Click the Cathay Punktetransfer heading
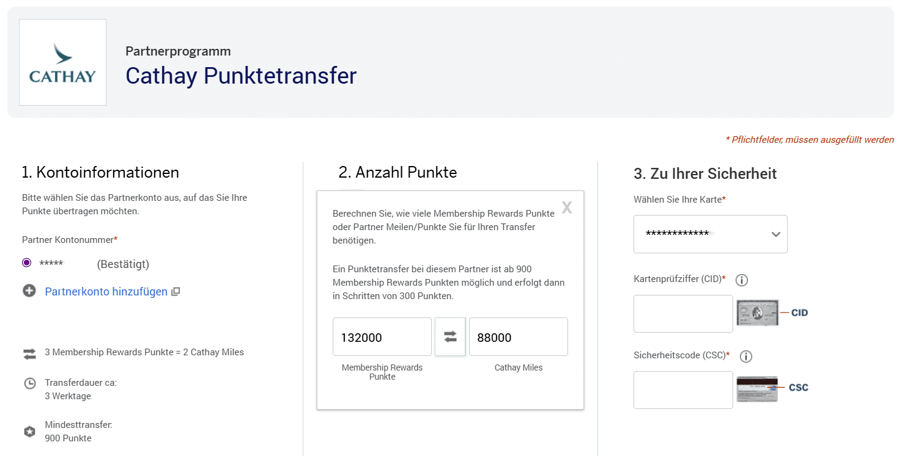 [x=241, y=76]
